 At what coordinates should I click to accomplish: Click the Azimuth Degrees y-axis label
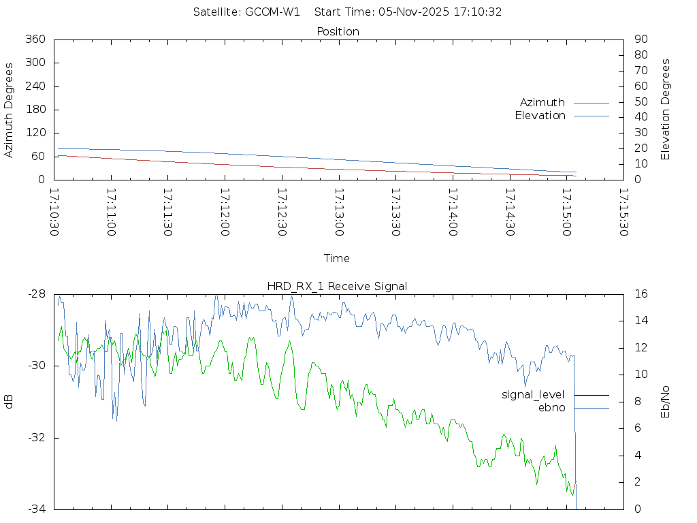click(x=9, y=110)
